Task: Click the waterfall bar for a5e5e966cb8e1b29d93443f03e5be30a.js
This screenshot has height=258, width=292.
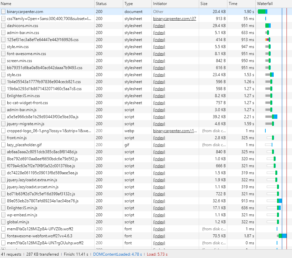Action: tap(271, 117)
